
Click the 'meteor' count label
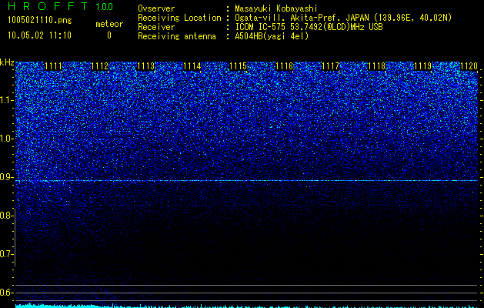tap(109, 24)
